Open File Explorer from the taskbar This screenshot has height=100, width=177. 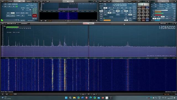[74, 98]
